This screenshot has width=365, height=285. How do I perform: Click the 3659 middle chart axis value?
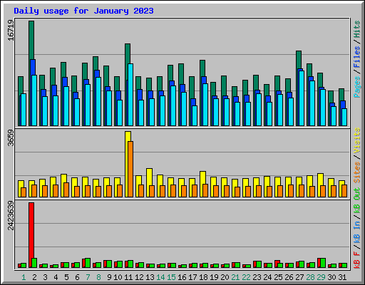point(11,138)
